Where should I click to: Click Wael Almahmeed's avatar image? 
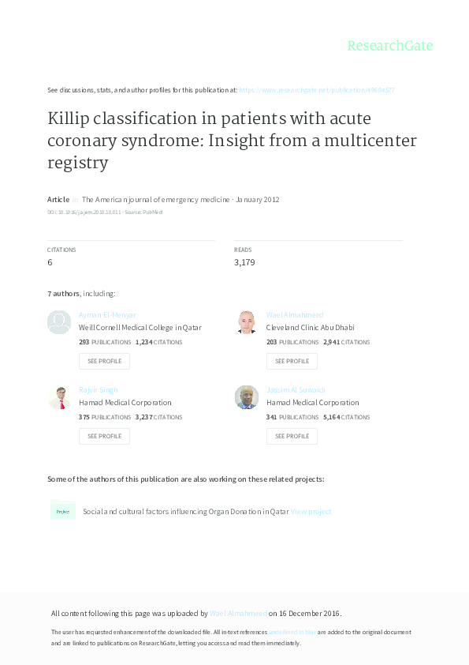pos(247,322)
